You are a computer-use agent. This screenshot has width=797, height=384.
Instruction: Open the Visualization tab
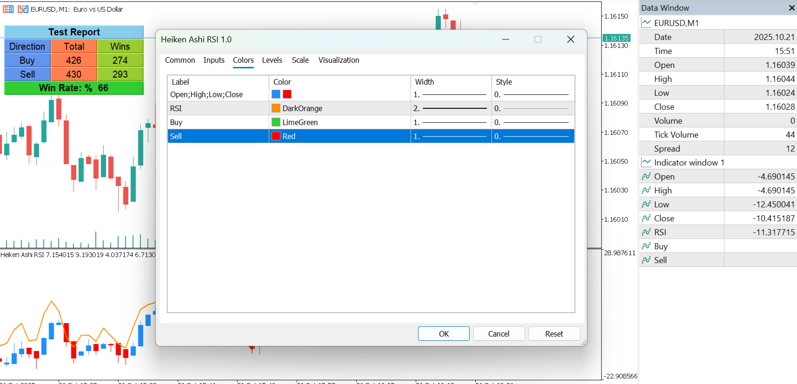[339, 60]
